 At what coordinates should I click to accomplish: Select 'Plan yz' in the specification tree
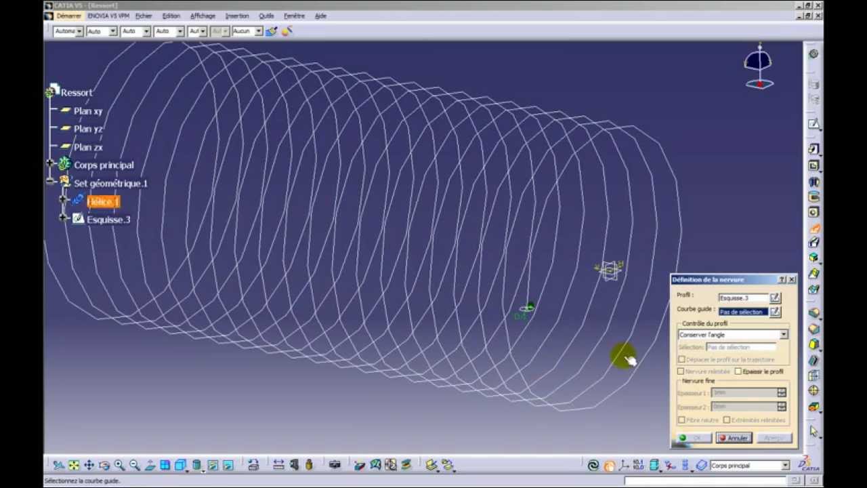[88, 129]
